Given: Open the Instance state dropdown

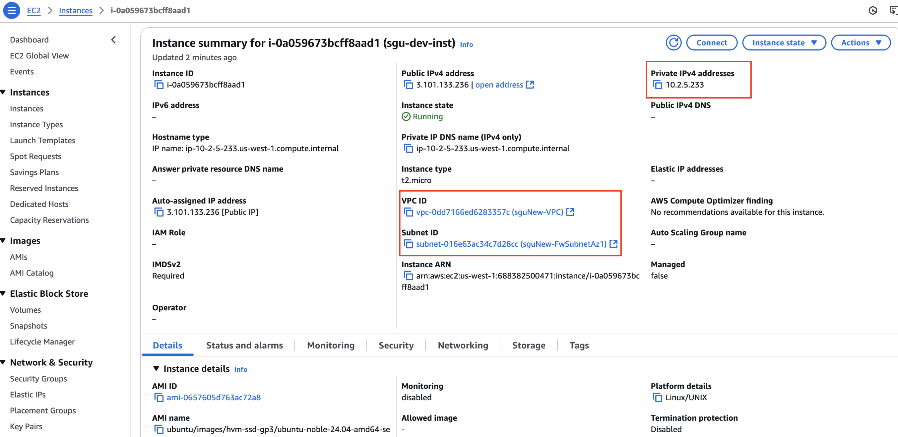Looking at the screenshot, I should [784, 42].
